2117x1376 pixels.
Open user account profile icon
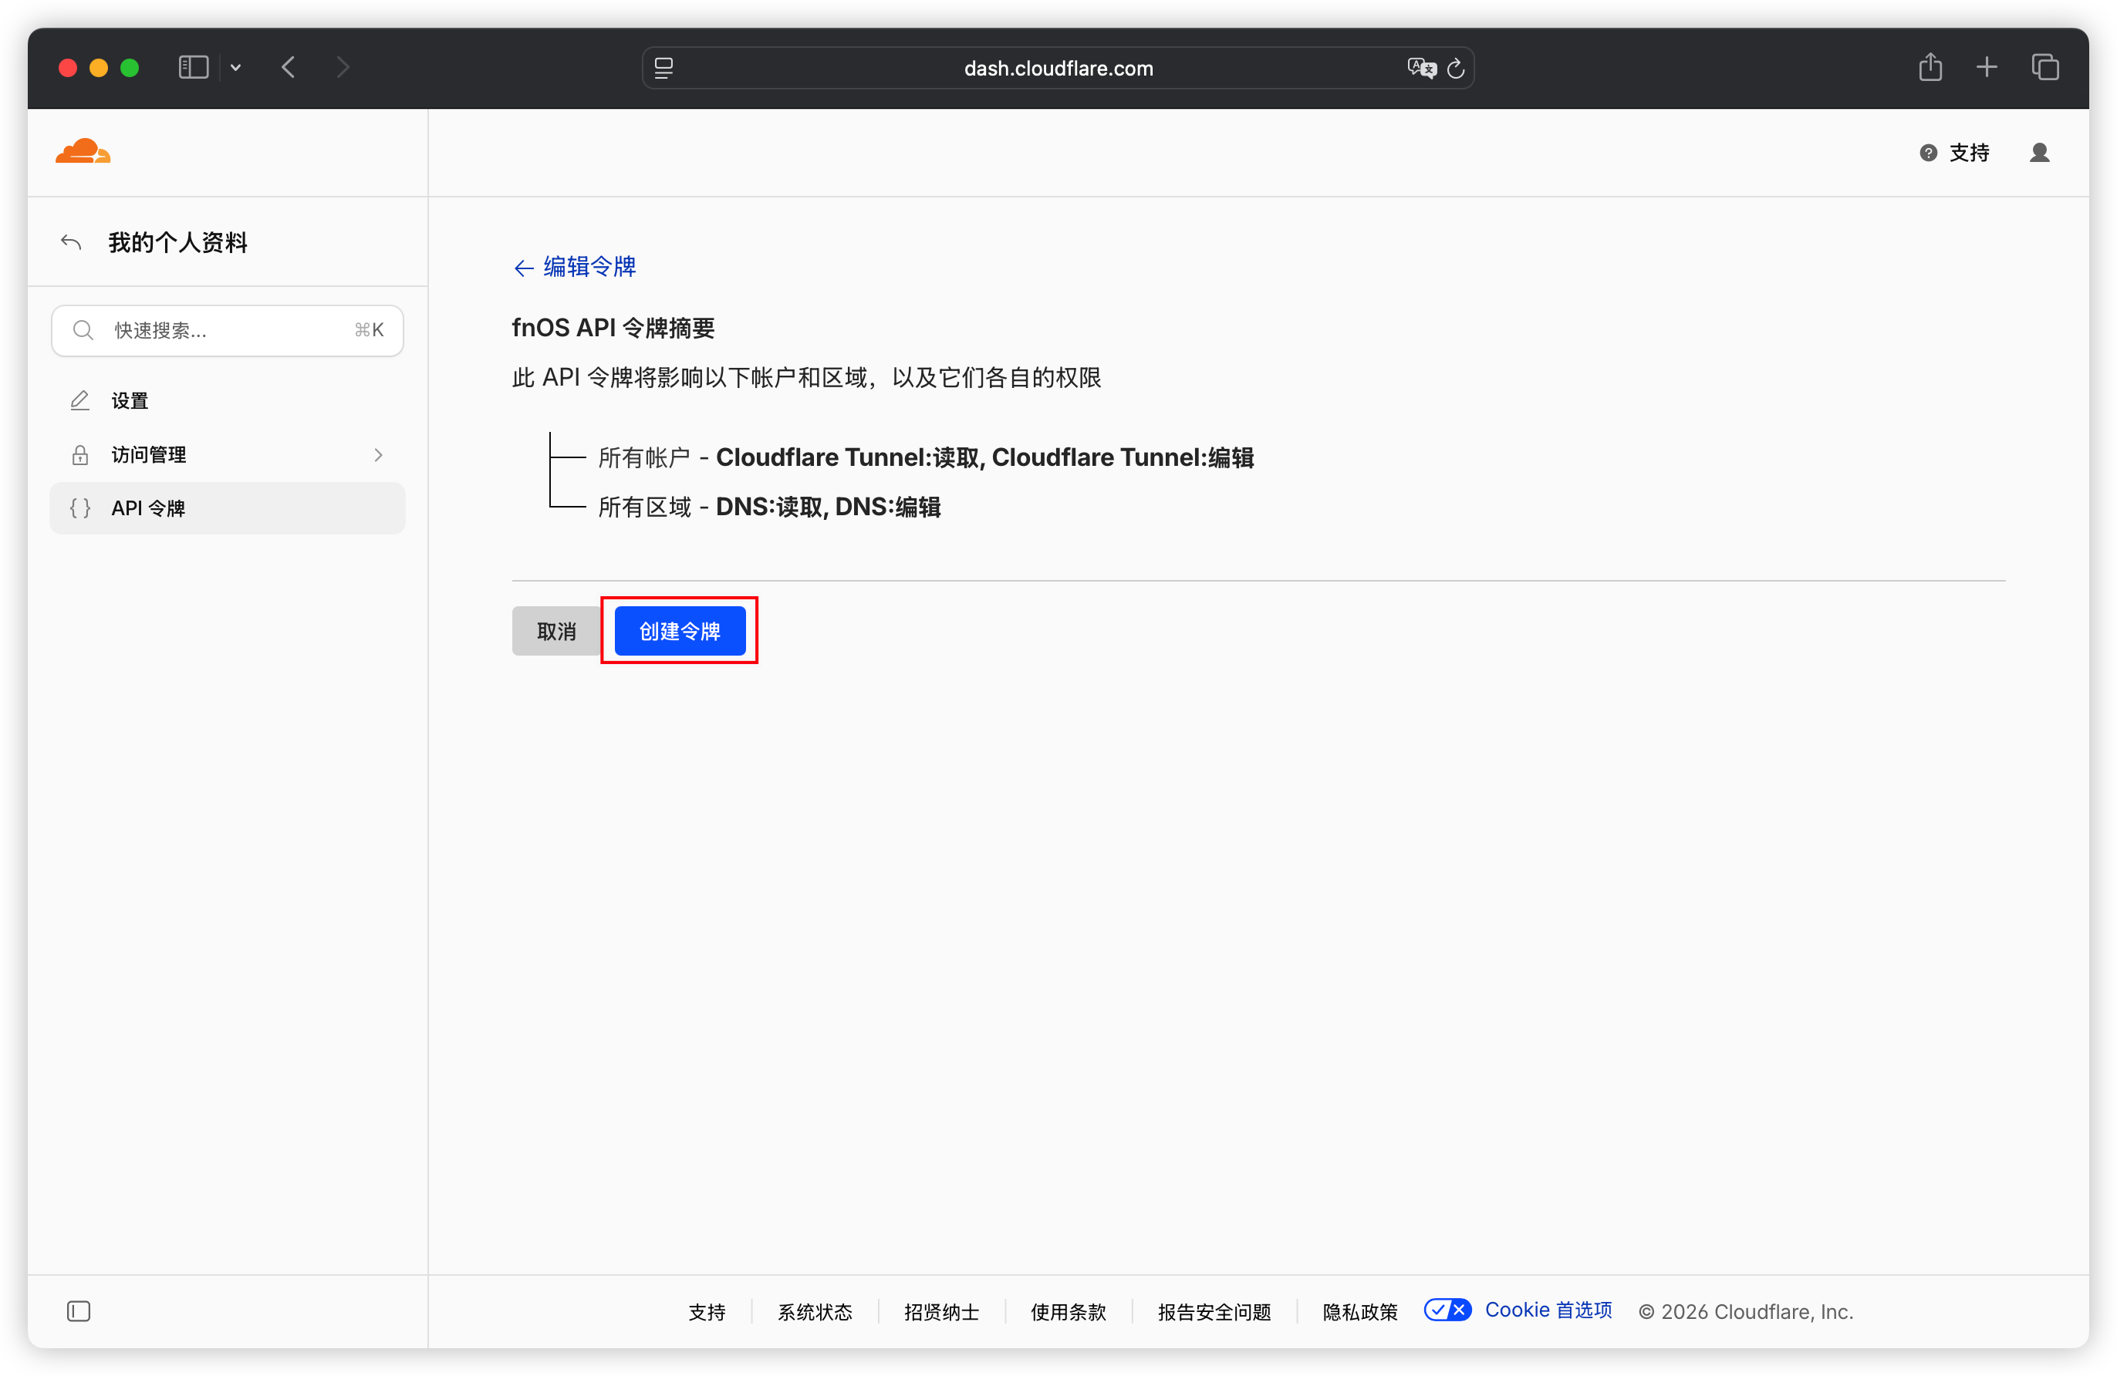click(x=2039, y=153)
